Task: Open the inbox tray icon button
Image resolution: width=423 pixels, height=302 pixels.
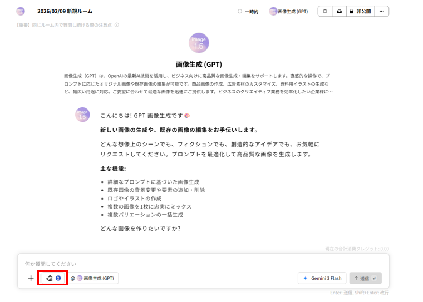Action: coord(340,11)
